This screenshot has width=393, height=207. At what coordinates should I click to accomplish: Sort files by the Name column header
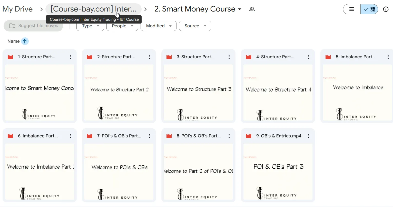pos(14,41)
